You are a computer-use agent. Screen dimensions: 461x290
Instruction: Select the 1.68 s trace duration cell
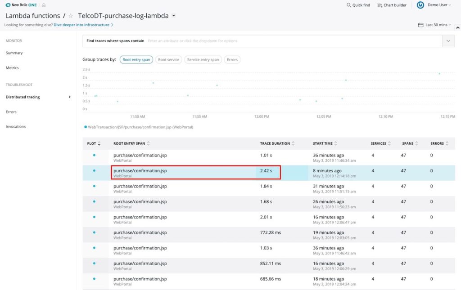pos(266,201)
